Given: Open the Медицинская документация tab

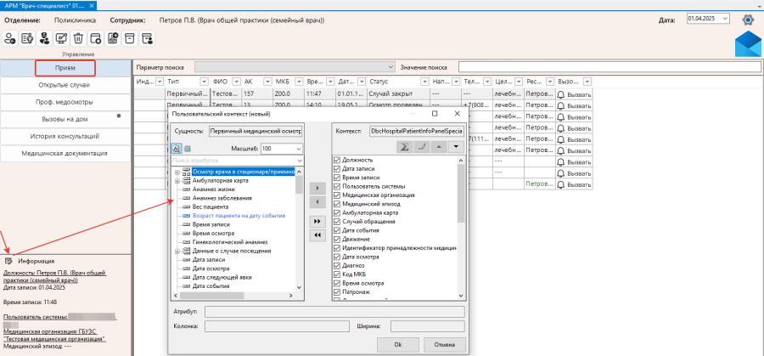Looking at the screenshot, I should click(65, 153).
